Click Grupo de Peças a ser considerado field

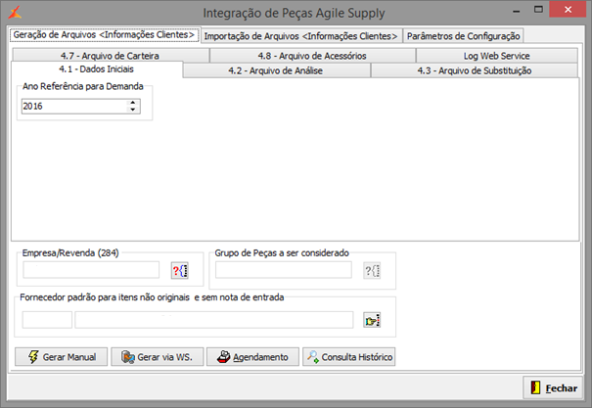[x=284, y=270]
